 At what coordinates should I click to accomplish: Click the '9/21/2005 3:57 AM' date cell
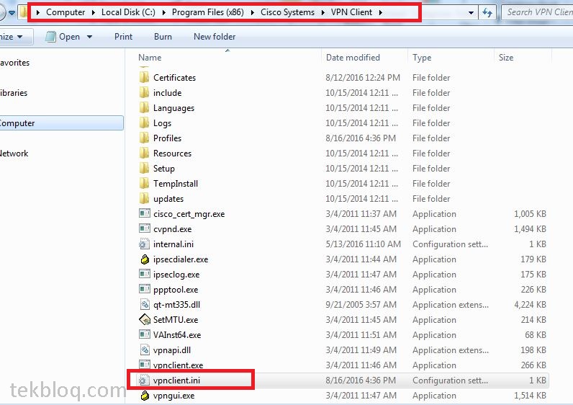[x=361, y=305]
